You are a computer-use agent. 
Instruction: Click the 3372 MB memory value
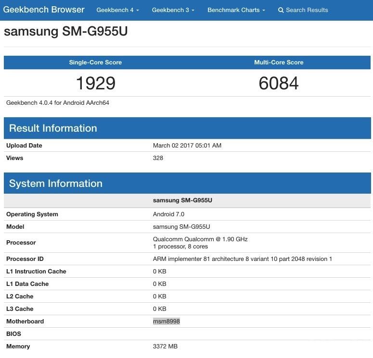point(166,346)
